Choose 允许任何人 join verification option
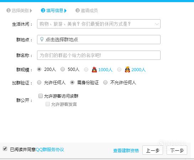 tap(39, 82)
